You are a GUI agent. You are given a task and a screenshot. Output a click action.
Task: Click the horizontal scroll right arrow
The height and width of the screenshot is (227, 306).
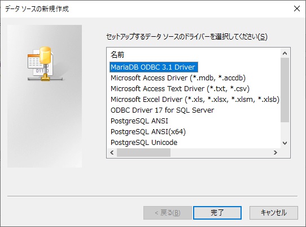tap(276, 152)
